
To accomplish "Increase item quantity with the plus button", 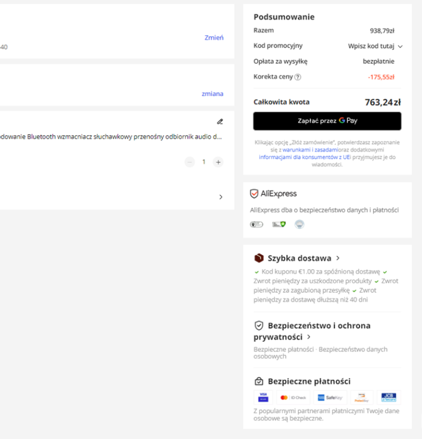I will tap(218, 162).
